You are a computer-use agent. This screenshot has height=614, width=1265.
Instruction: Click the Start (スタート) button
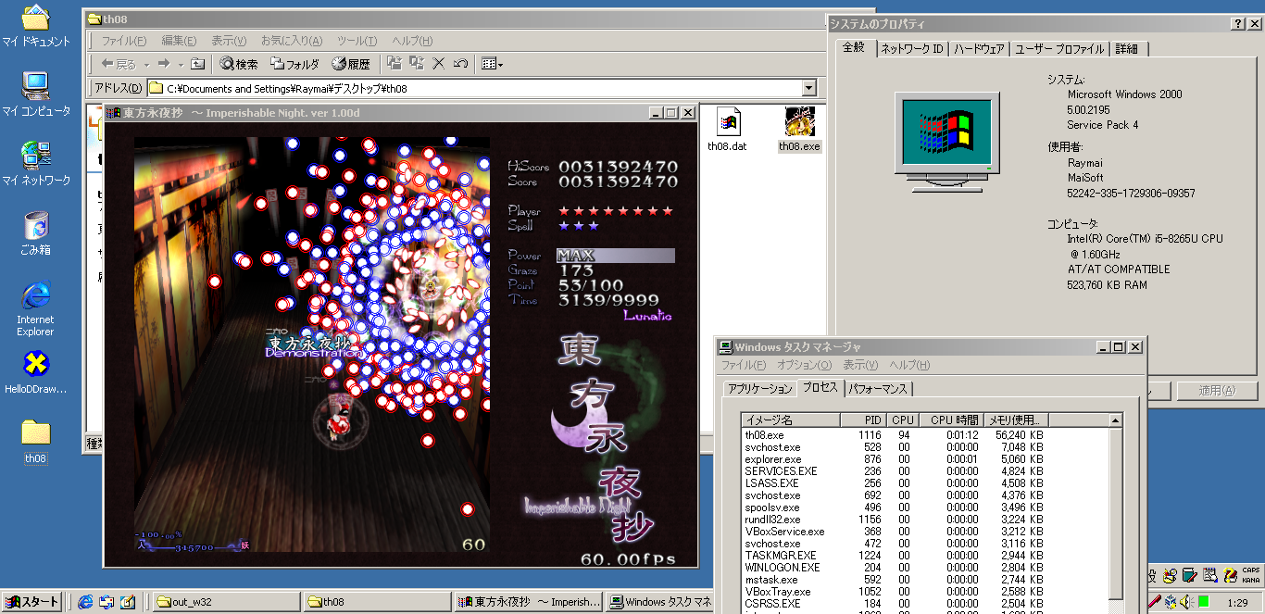(x=32, y=602)
